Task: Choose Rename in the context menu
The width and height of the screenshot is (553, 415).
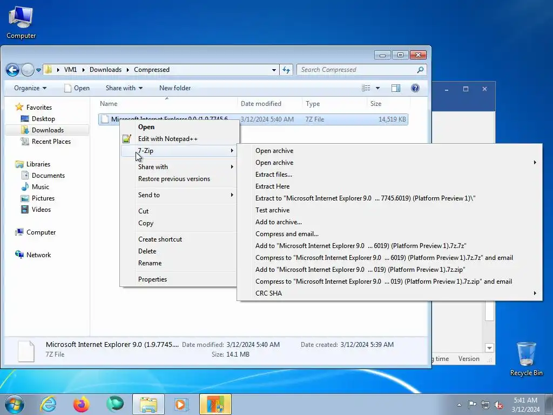Action: coord(179,263)
